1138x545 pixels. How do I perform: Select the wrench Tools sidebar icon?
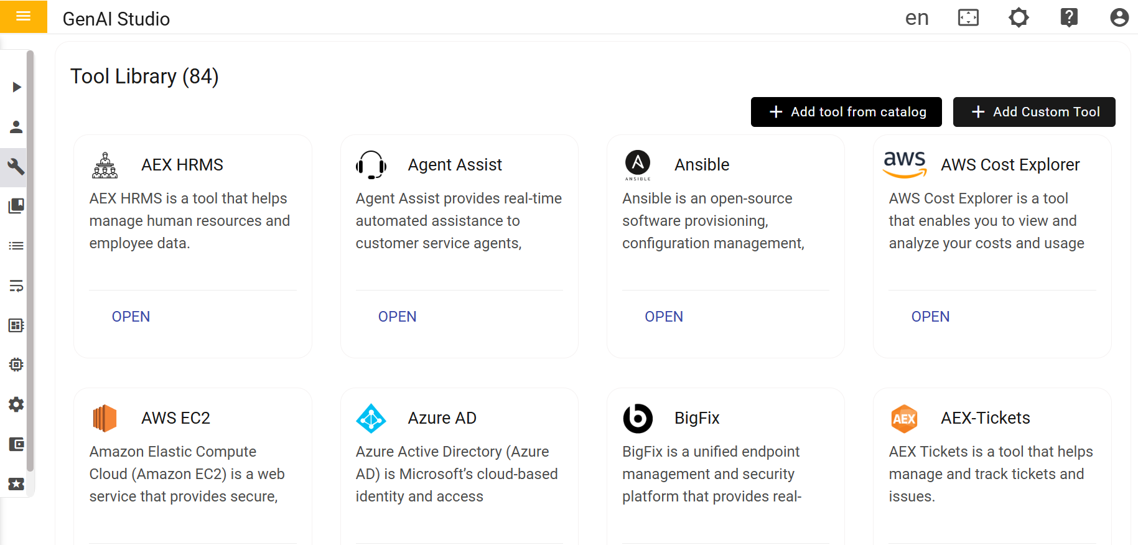coord(16,167)
